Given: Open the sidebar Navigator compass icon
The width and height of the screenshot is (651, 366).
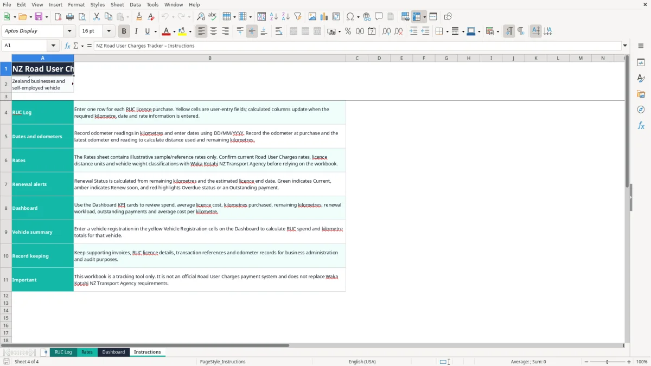Looking at the screenshot, I should pos(641,110).
